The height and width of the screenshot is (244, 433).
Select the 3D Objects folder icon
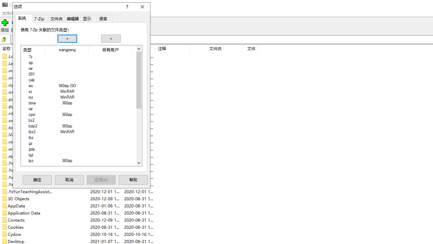click(4, 199)
